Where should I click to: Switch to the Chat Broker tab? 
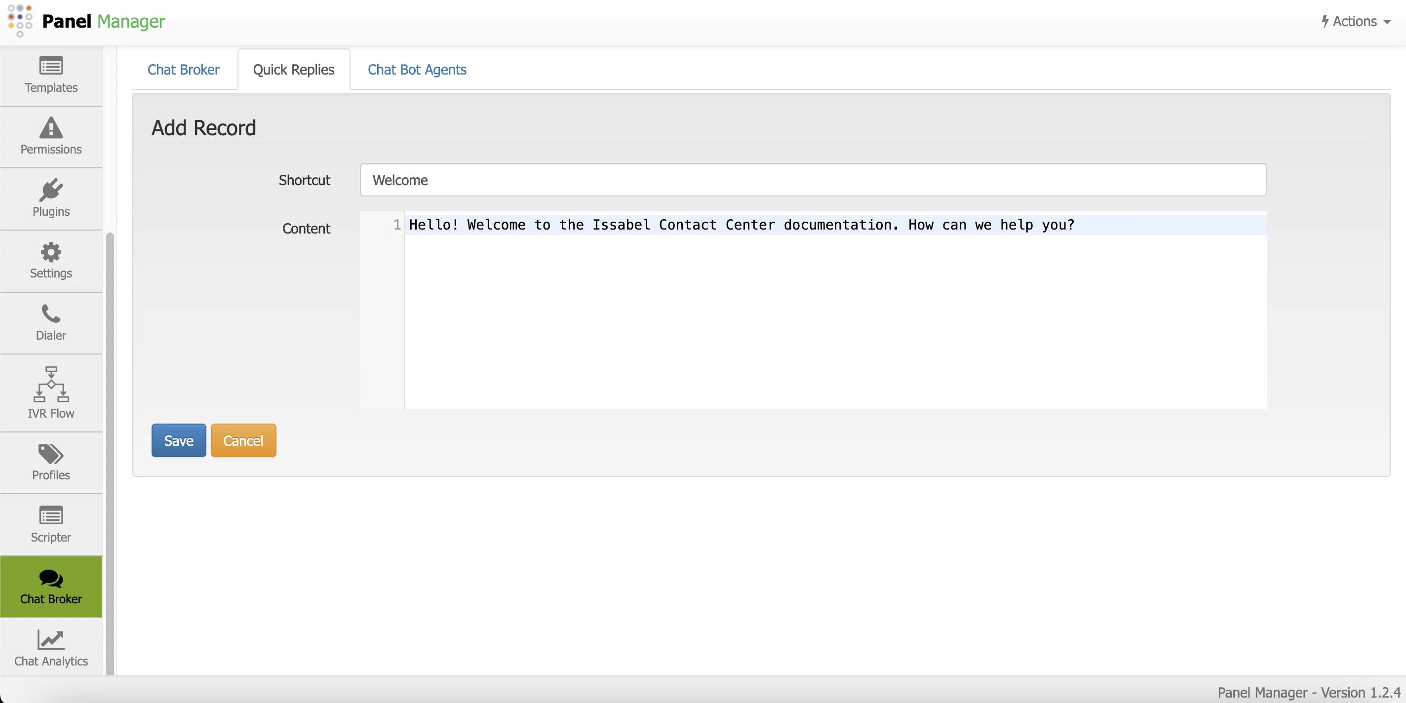pos(183,69)
